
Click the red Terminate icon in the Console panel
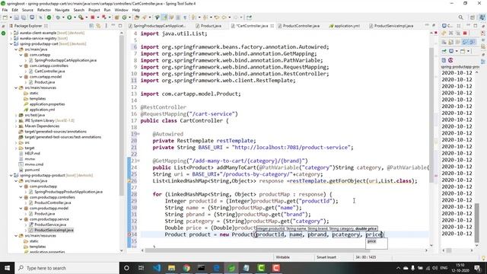click(x=465, y=33)
